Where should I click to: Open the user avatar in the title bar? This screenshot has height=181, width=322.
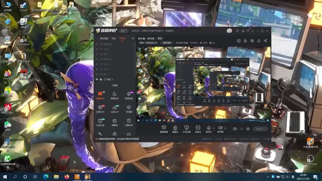[x=229, y=31]
